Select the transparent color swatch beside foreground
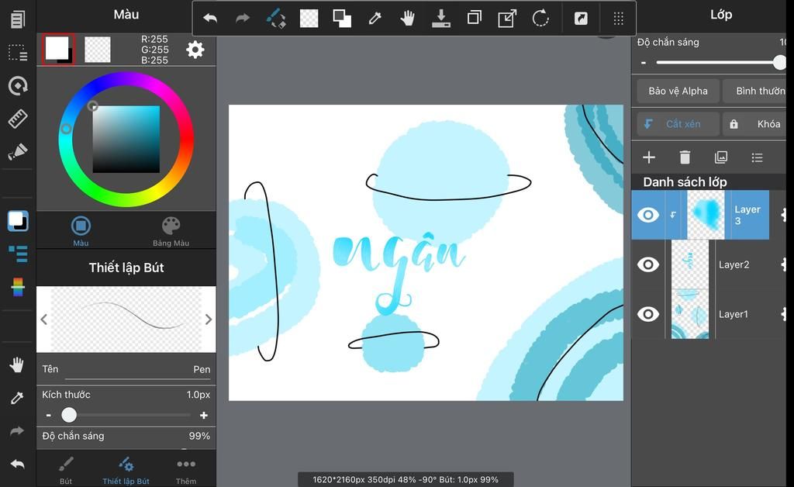794x487 pixels. tap(97, 50)
